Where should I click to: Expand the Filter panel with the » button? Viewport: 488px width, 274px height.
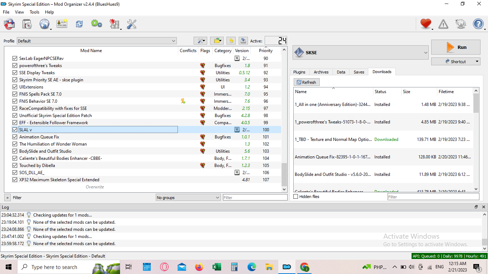click(8, 198)
